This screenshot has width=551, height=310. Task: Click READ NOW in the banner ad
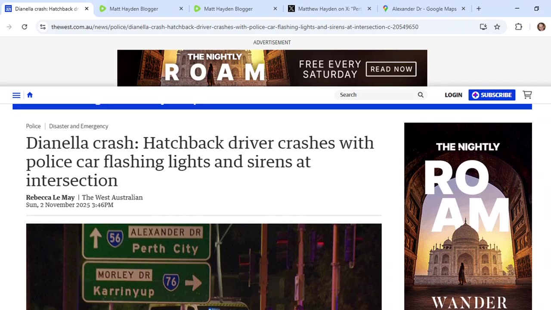[391, 69]
